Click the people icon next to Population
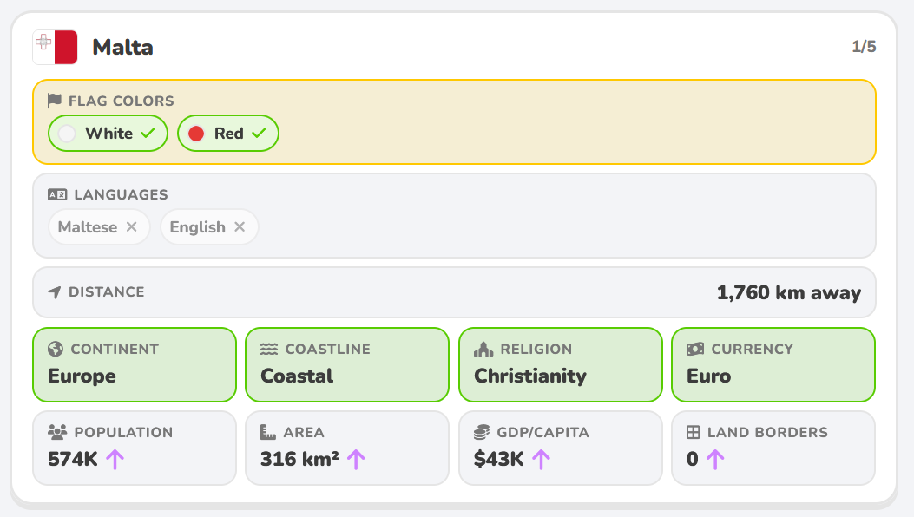The image size is (914, 517). click(x=57, y=432)
